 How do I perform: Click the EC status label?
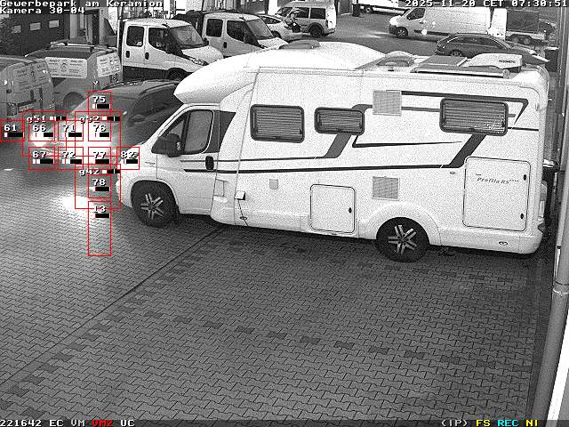56,423
